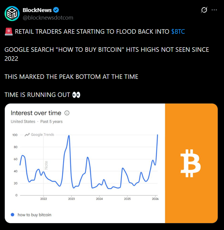Viewport: 224px width, 230px height.
Task: Click the 2023 label on the x-axis
Action: point(71,199)
